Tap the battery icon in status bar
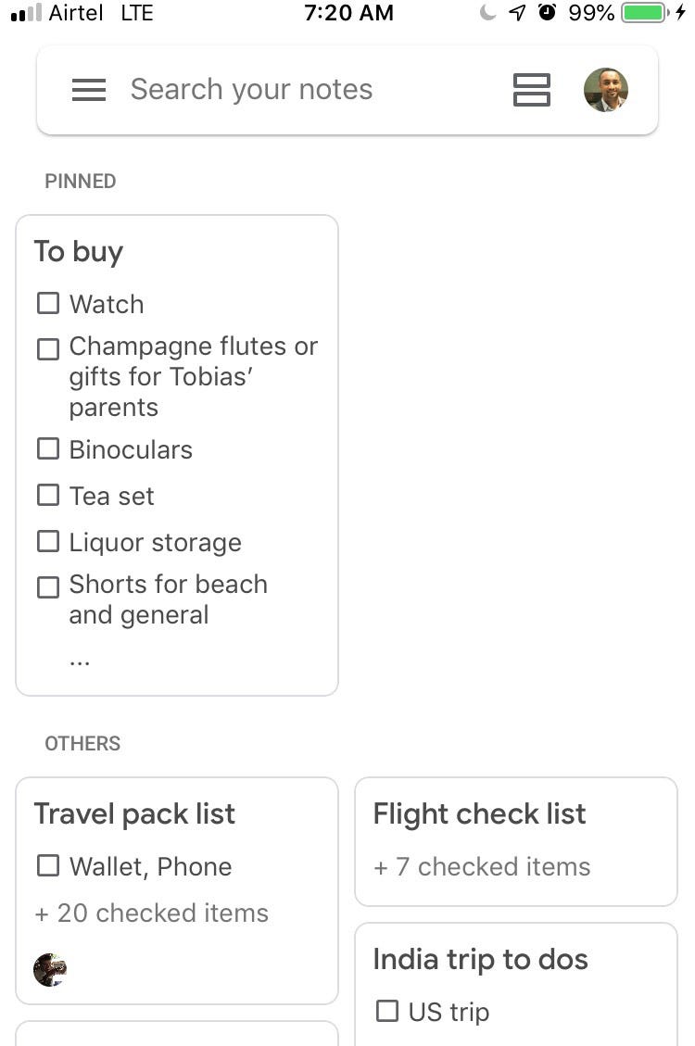The image size is (695, 1046). pos(646,13)
